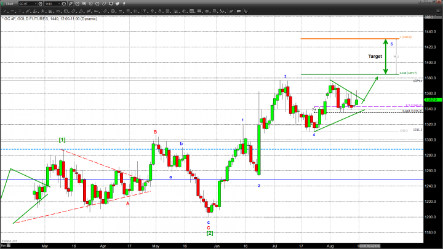Select the vertical line drawing tool
Viewport: 443px width, 249px height.
tap(20, 11)
